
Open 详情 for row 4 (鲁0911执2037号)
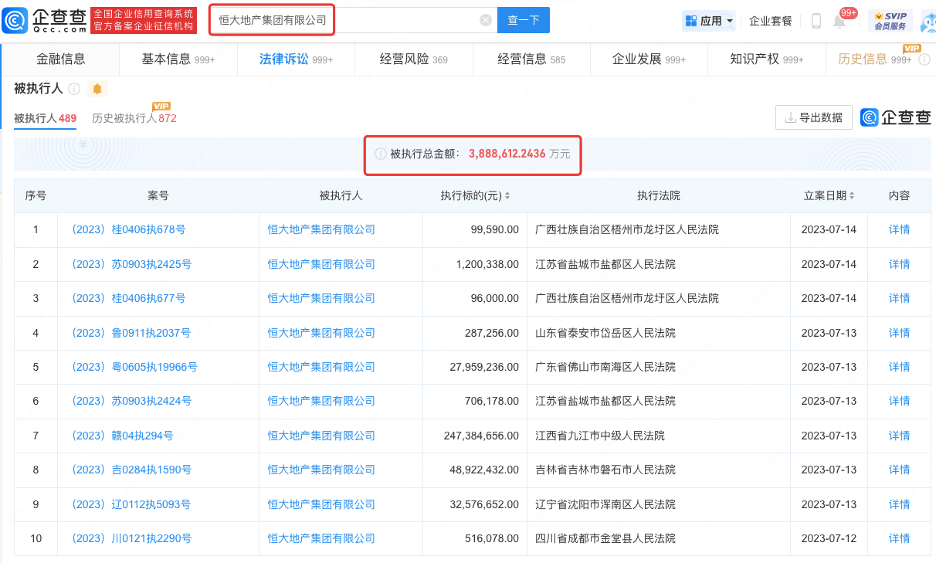point(899,333)
